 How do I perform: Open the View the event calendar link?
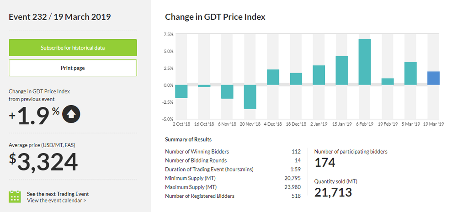56,200
